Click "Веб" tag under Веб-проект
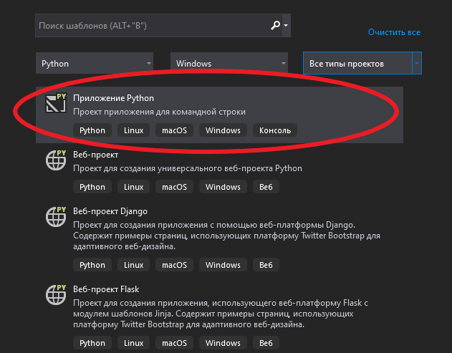This screenshot has width=452, height=353. click(x=266, y=187)
